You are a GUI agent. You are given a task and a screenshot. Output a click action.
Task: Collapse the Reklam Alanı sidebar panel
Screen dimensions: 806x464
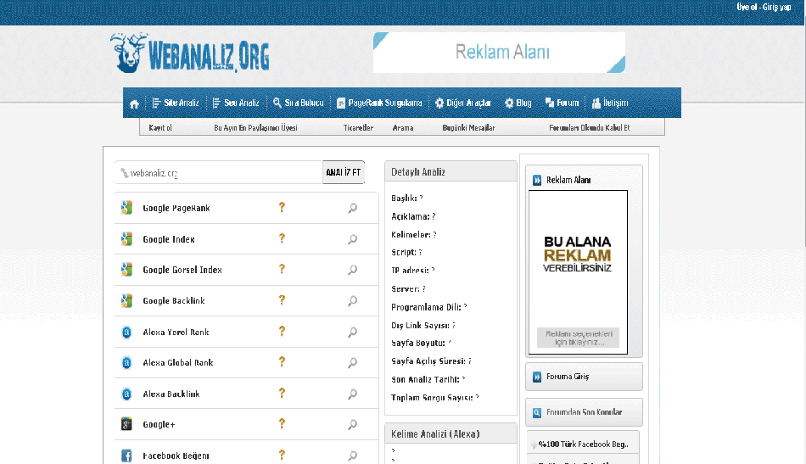tap(537, 180)
